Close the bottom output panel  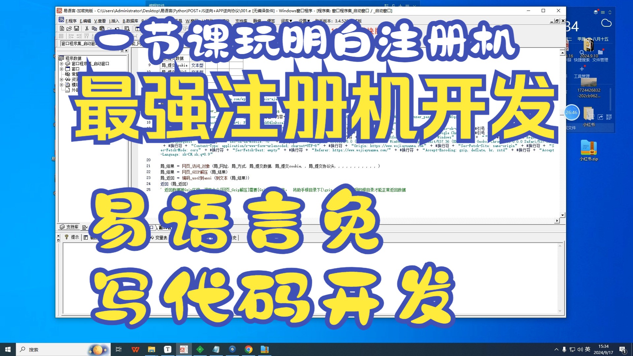(58, 236)
